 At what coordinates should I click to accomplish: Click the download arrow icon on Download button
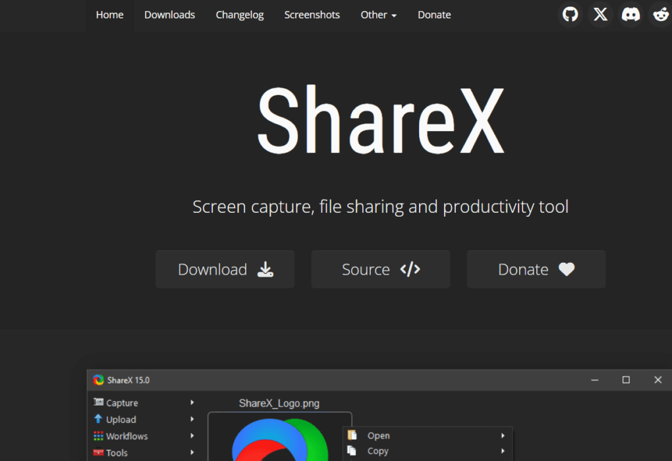click(x=265, y=269)
